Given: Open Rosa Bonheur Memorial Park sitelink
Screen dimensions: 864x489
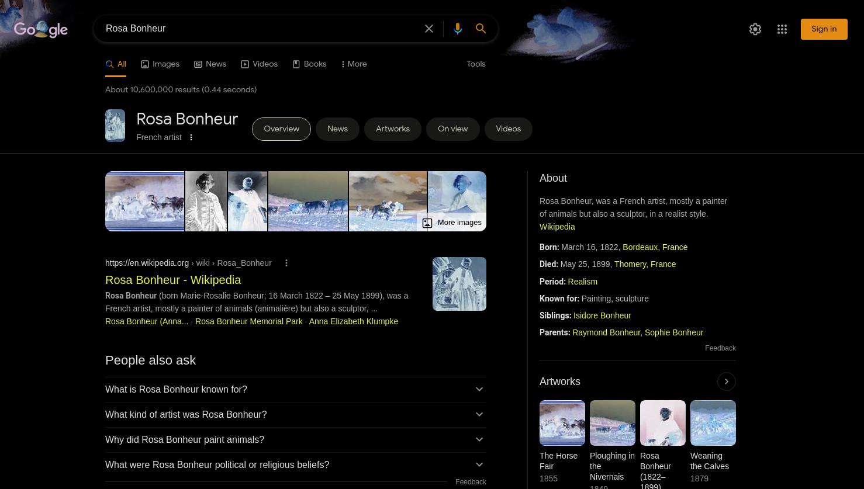Looking at the screenshot, I should pos(249,321).
